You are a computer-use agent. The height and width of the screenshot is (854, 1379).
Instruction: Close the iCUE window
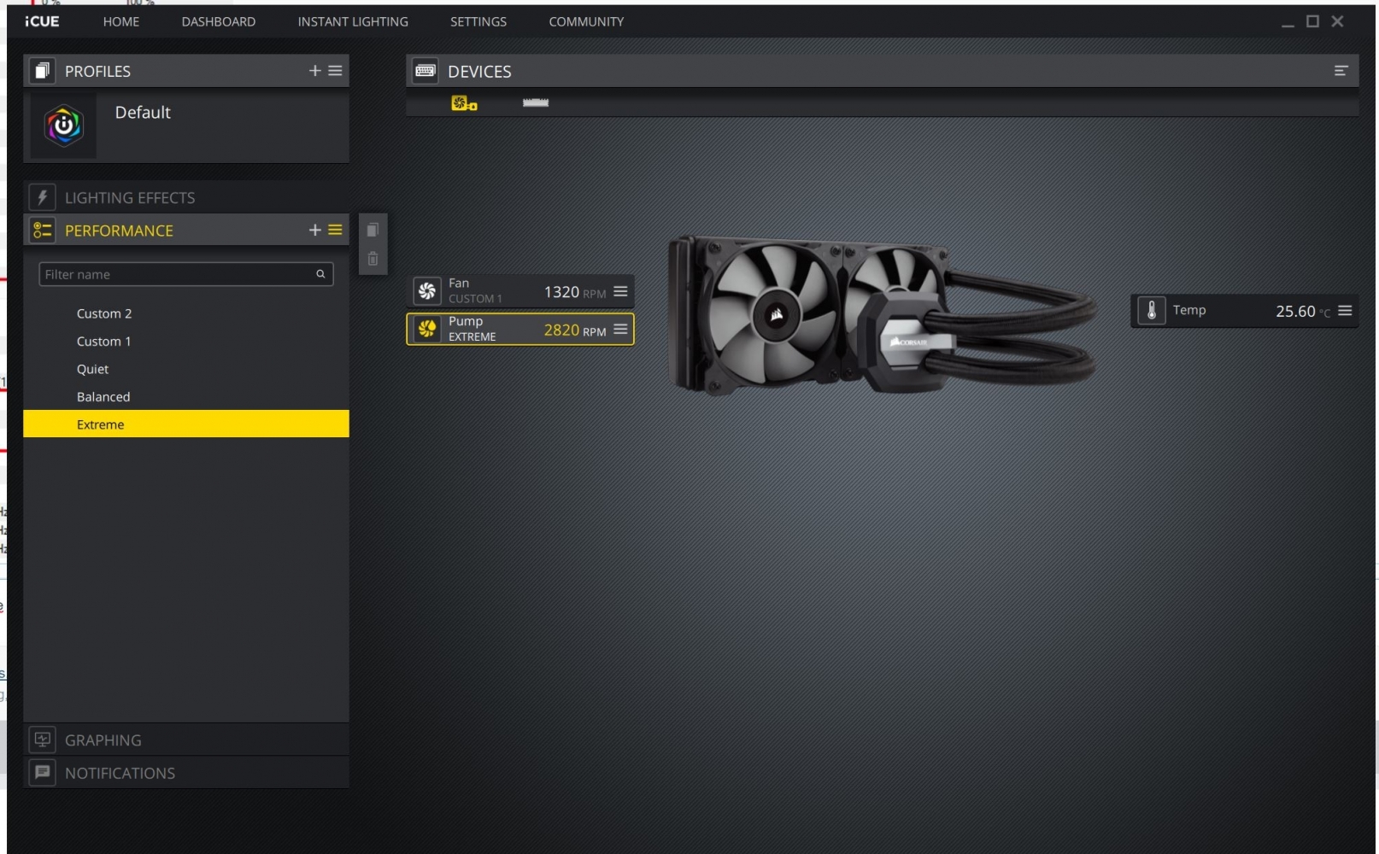[1337, 21]
